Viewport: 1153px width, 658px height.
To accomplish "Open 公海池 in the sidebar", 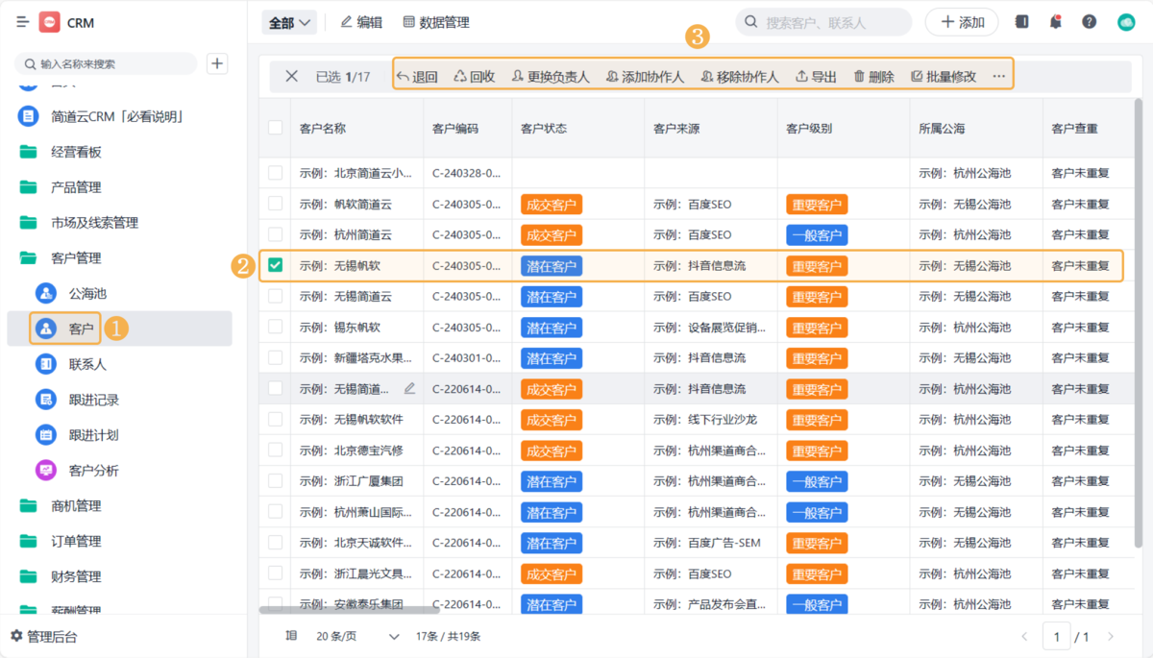I will click(86, 293).
